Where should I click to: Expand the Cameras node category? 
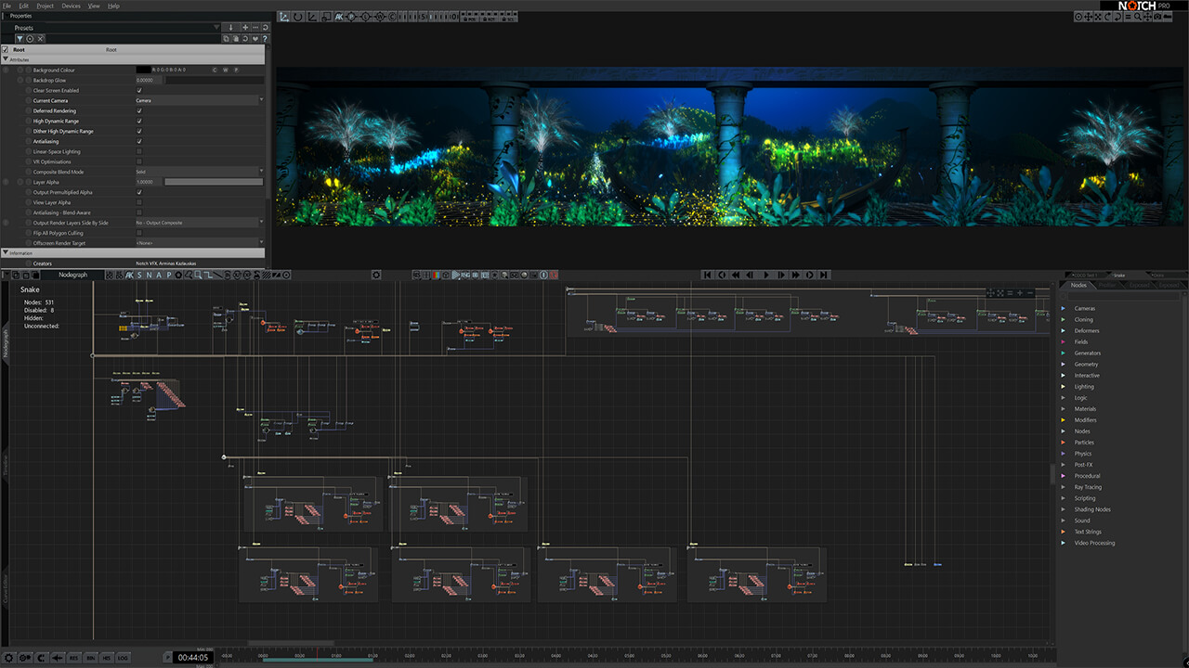pos(1064,308)
